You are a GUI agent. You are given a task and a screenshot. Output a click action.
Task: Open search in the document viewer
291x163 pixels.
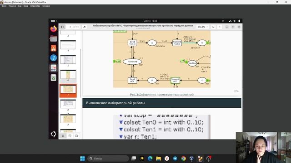pos(213,27)
